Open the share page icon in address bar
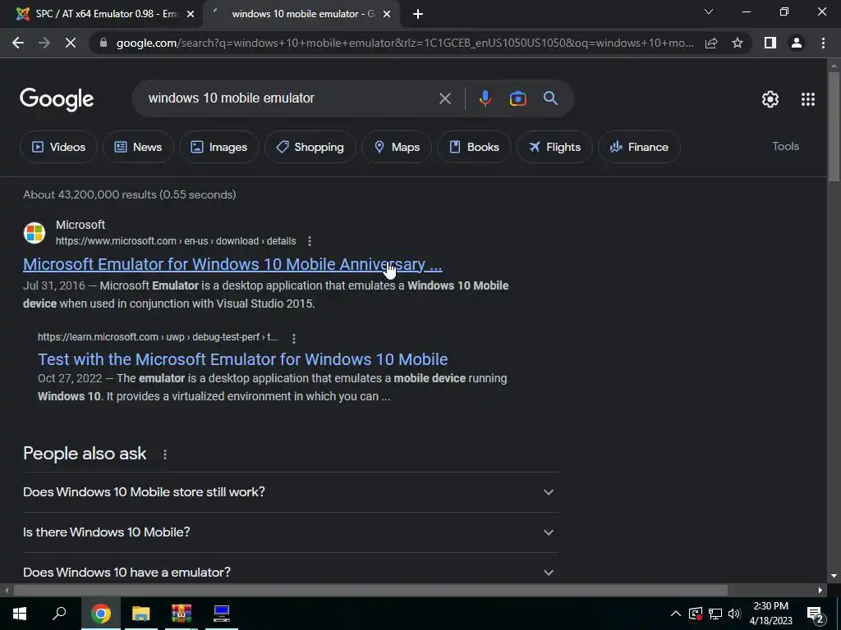Screen dimensions: 841x630 point(711,43)
